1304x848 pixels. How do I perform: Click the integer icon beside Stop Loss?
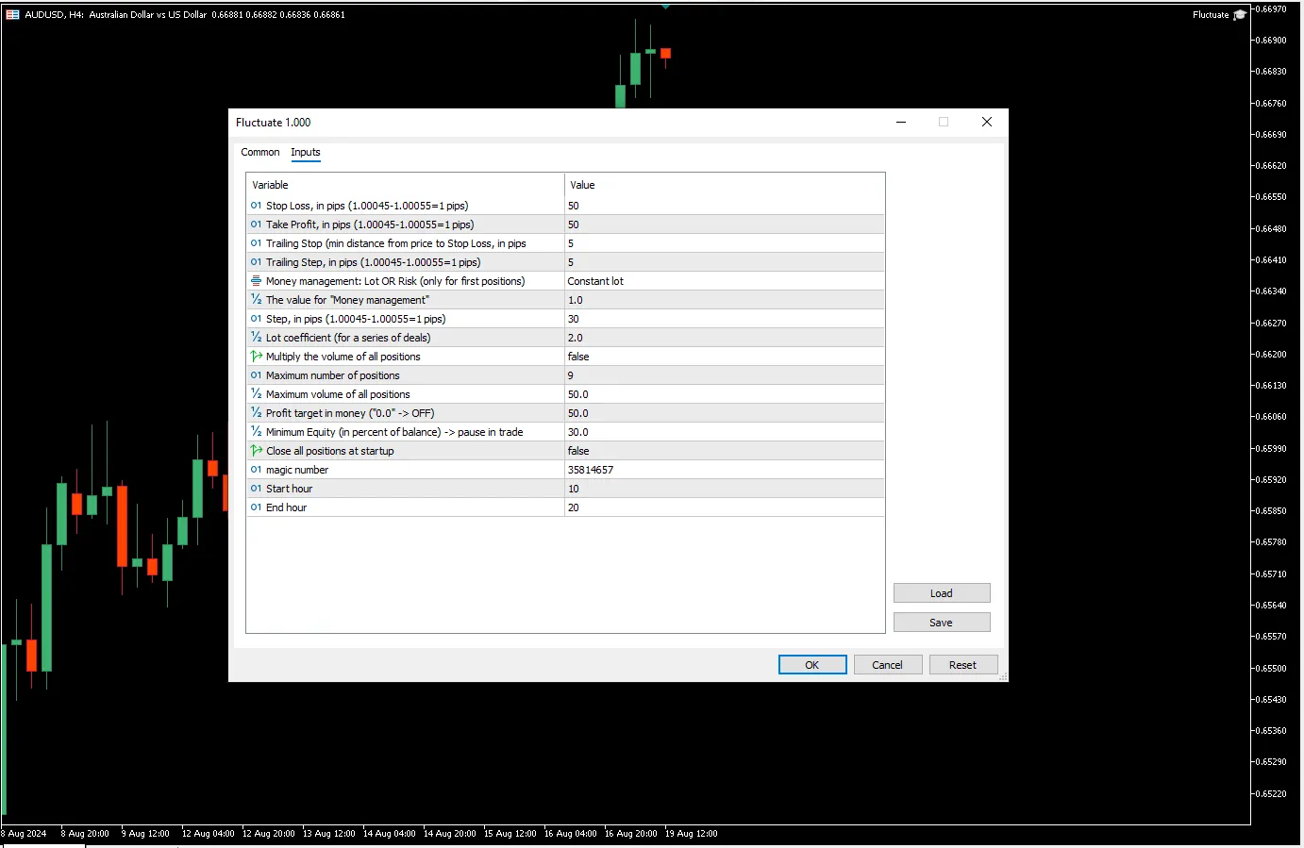pyautogui.click(x=256, y=206)
